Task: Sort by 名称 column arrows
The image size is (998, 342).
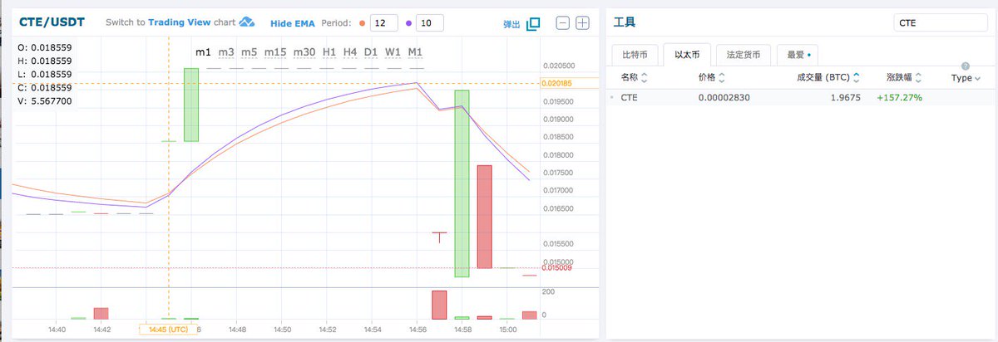Action: coord(645,77)
